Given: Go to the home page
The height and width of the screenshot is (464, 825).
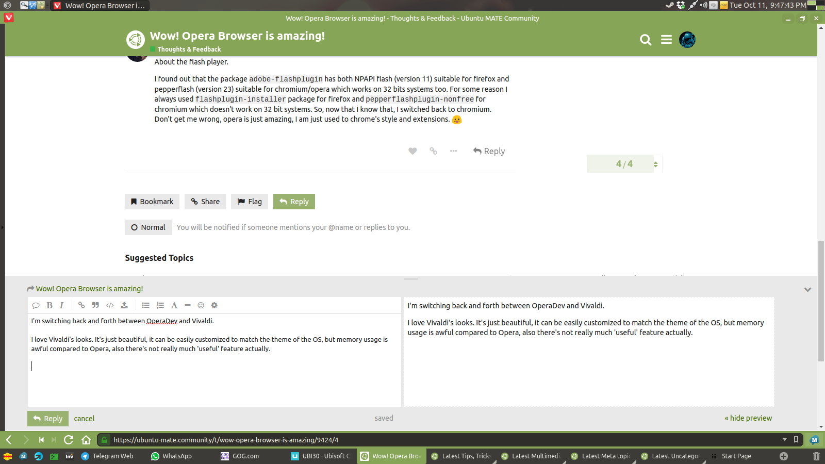Looking at the screenshot, I should click(x=86, y=440).
